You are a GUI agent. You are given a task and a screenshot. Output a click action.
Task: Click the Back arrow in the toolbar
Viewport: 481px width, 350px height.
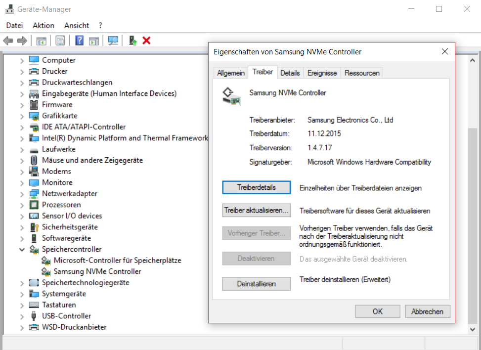point(8,41)
